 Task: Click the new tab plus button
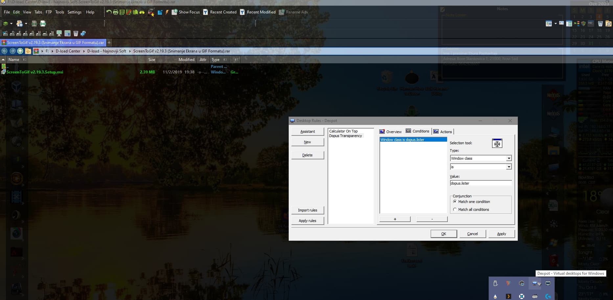109,43
